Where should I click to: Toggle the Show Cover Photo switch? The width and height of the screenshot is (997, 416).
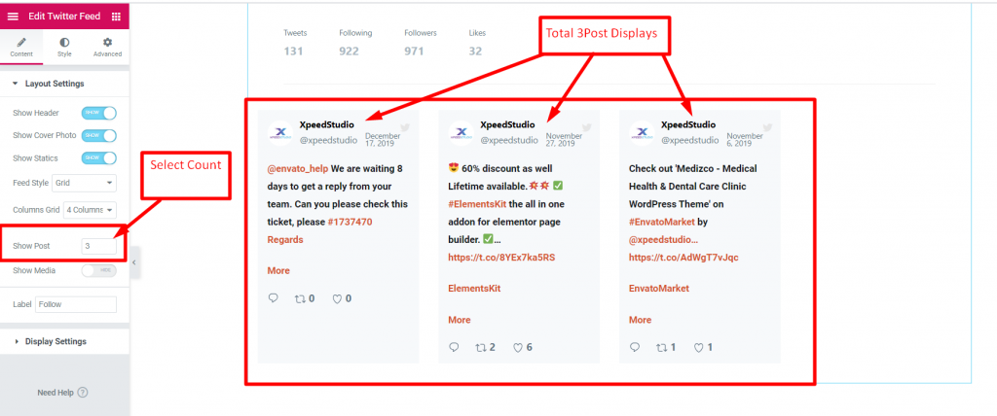click(99, 136)
